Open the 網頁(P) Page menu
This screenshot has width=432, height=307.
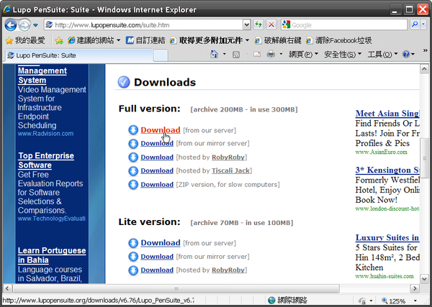(x=303, y=54)
